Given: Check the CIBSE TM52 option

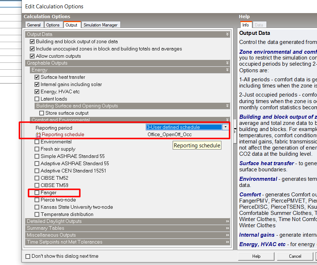Looking at the screenshot, I should (x=37, y=178).
